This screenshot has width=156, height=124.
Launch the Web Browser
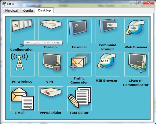tap(136, 30)
